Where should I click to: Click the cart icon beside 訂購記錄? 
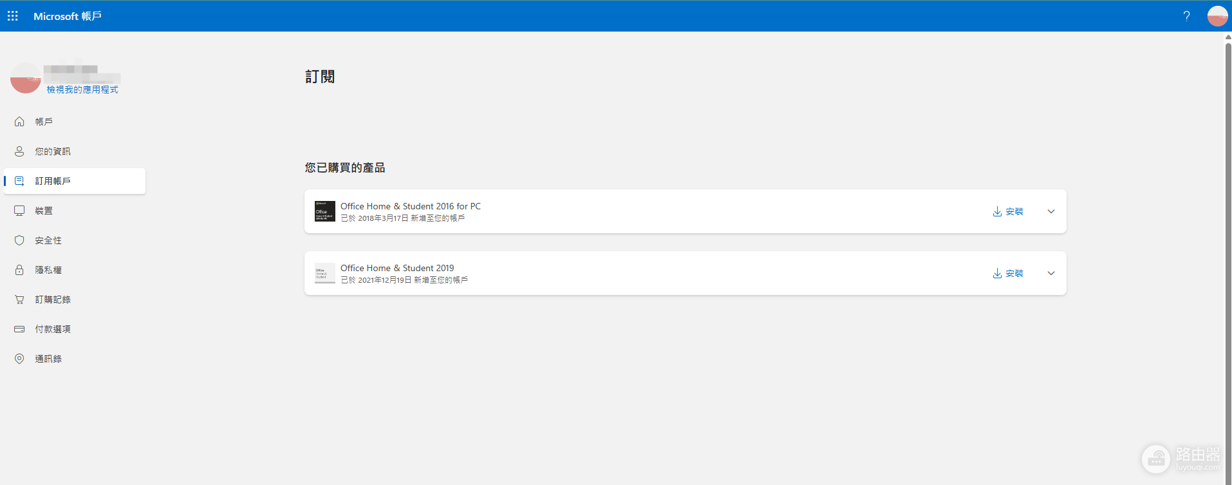tap(19, 300)
